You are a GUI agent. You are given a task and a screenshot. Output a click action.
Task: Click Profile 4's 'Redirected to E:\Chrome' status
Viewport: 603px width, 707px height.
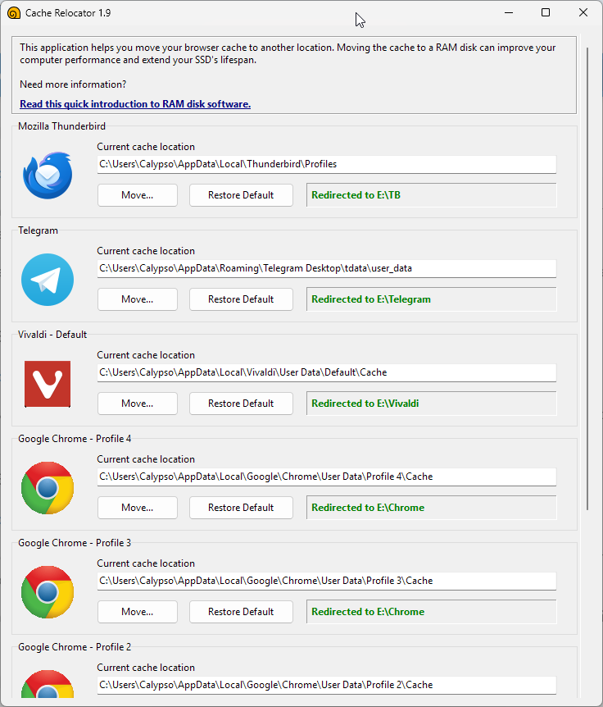tap(368, 508)
